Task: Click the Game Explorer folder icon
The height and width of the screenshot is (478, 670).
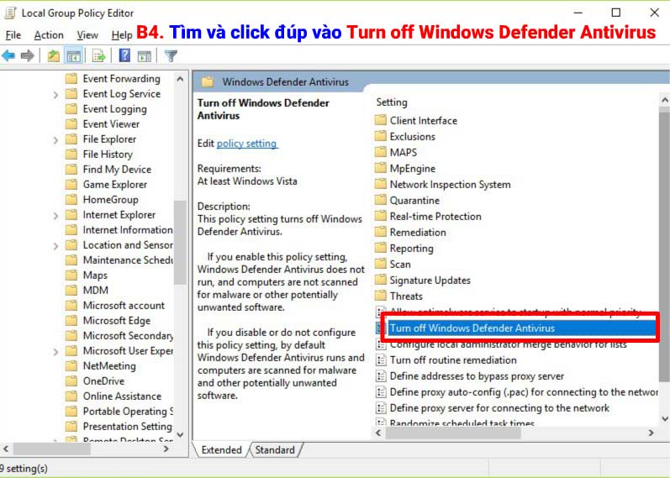Action: [71, 184]
